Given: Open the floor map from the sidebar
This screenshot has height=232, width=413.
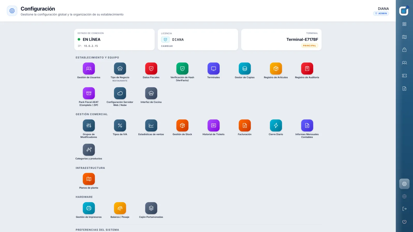Looking at the screenshot, I should click(x=404, y=37).
